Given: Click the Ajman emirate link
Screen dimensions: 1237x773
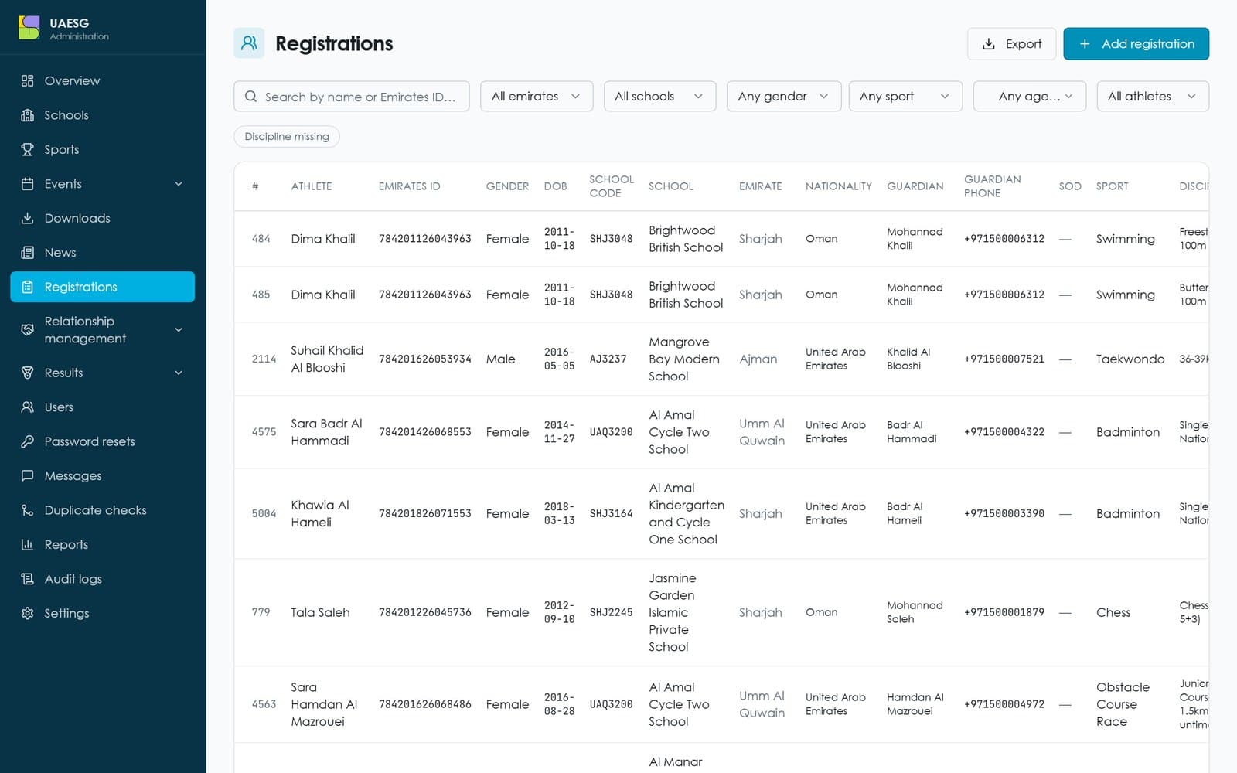Looking at the screenshot, I should (758, 359).
